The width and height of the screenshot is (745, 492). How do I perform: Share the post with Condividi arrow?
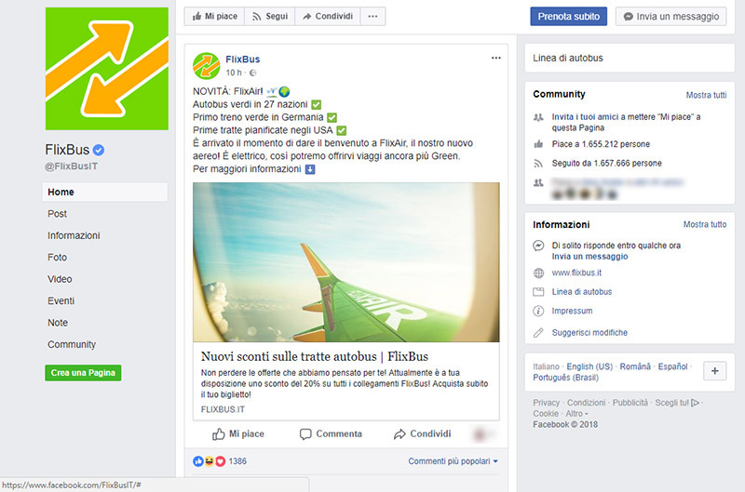coord(423,433)
